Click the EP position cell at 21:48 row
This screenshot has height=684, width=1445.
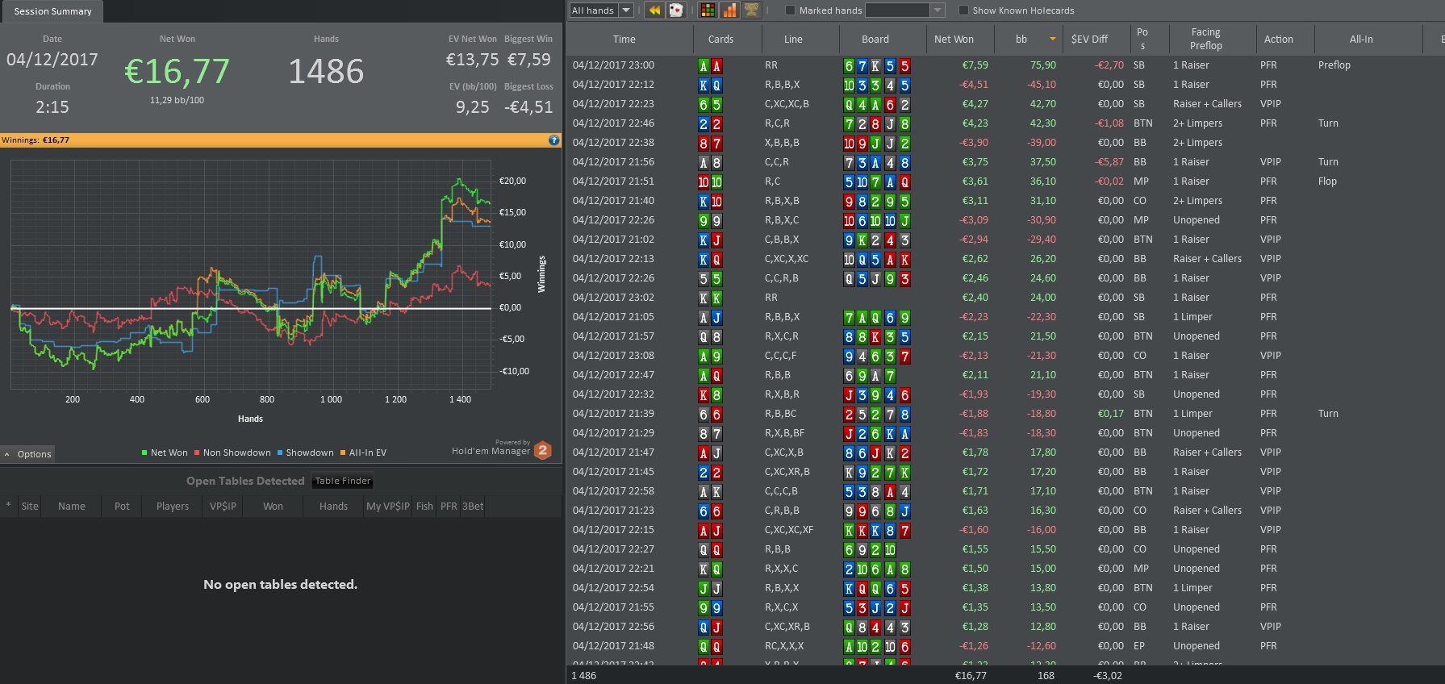(1139, 646)
